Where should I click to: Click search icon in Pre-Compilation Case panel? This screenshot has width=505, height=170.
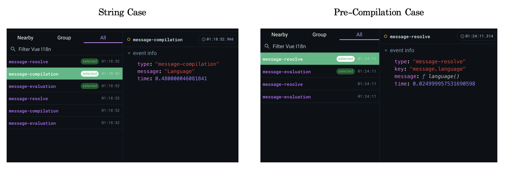[267, 46]
